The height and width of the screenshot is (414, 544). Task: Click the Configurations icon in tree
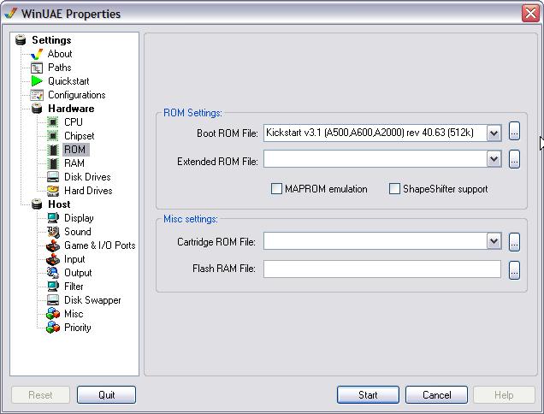click(x=37, y=95)
